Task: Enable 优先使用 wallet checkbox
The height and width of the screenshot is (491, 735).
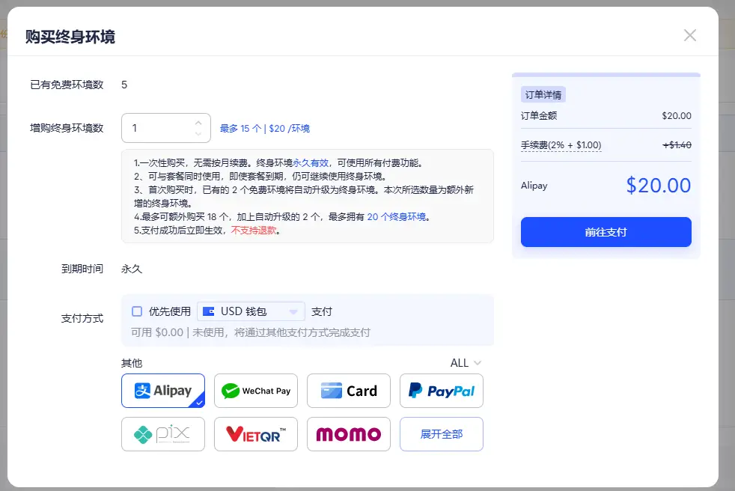Action: (137, 311)
